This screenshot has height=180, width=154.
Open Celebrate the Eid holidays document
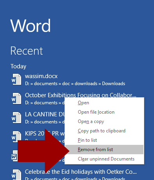pyautogui.click(x=81, y=172)
